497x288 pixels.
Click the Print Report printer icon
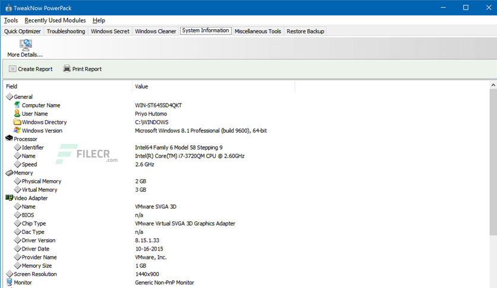pos(67,68)
